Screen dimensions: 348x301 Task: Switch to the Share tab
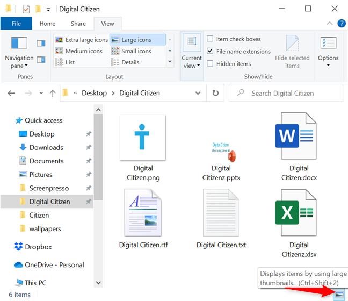point(78,24)
